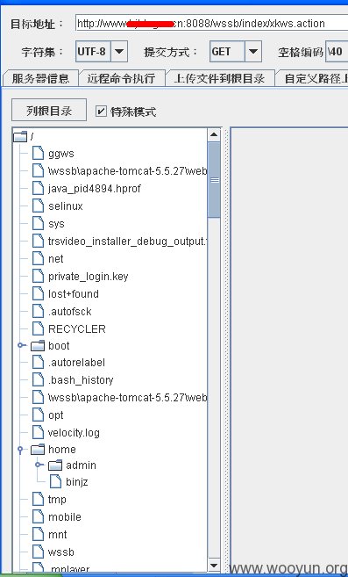This screenshot has width=348, height=577.
Task: Click file icon next to lost+found
Action: point(38,293)
